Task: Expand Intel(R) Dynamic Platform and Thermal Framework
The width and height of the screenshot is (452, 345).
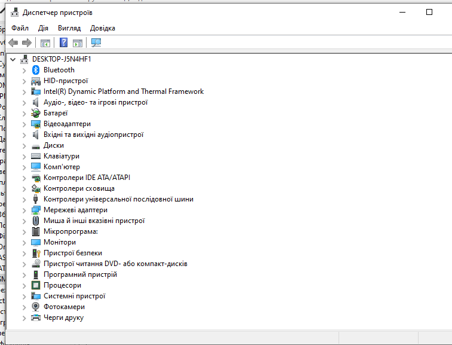Action: (x=24, y=92)
